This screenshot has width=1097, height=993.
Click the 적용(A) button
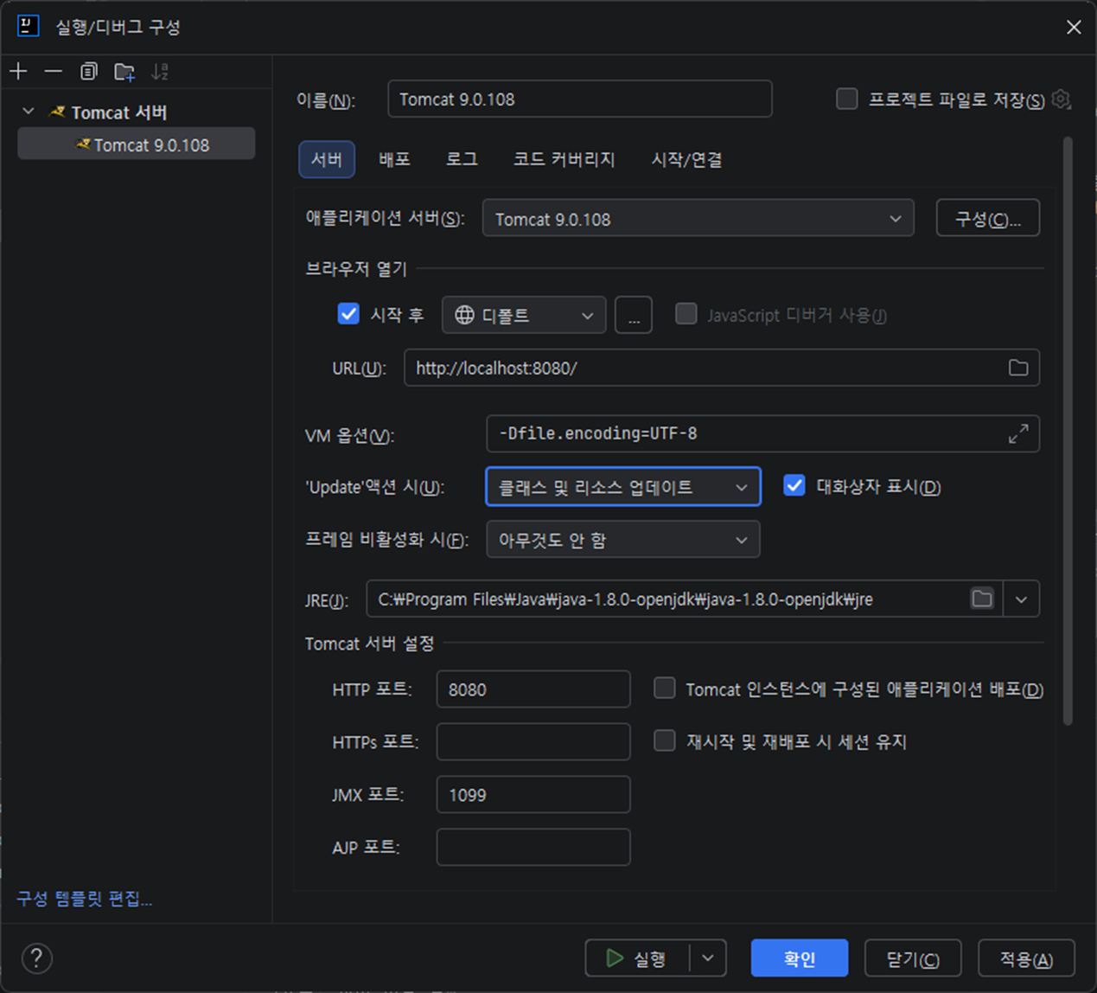click(x=1026, y=958)
